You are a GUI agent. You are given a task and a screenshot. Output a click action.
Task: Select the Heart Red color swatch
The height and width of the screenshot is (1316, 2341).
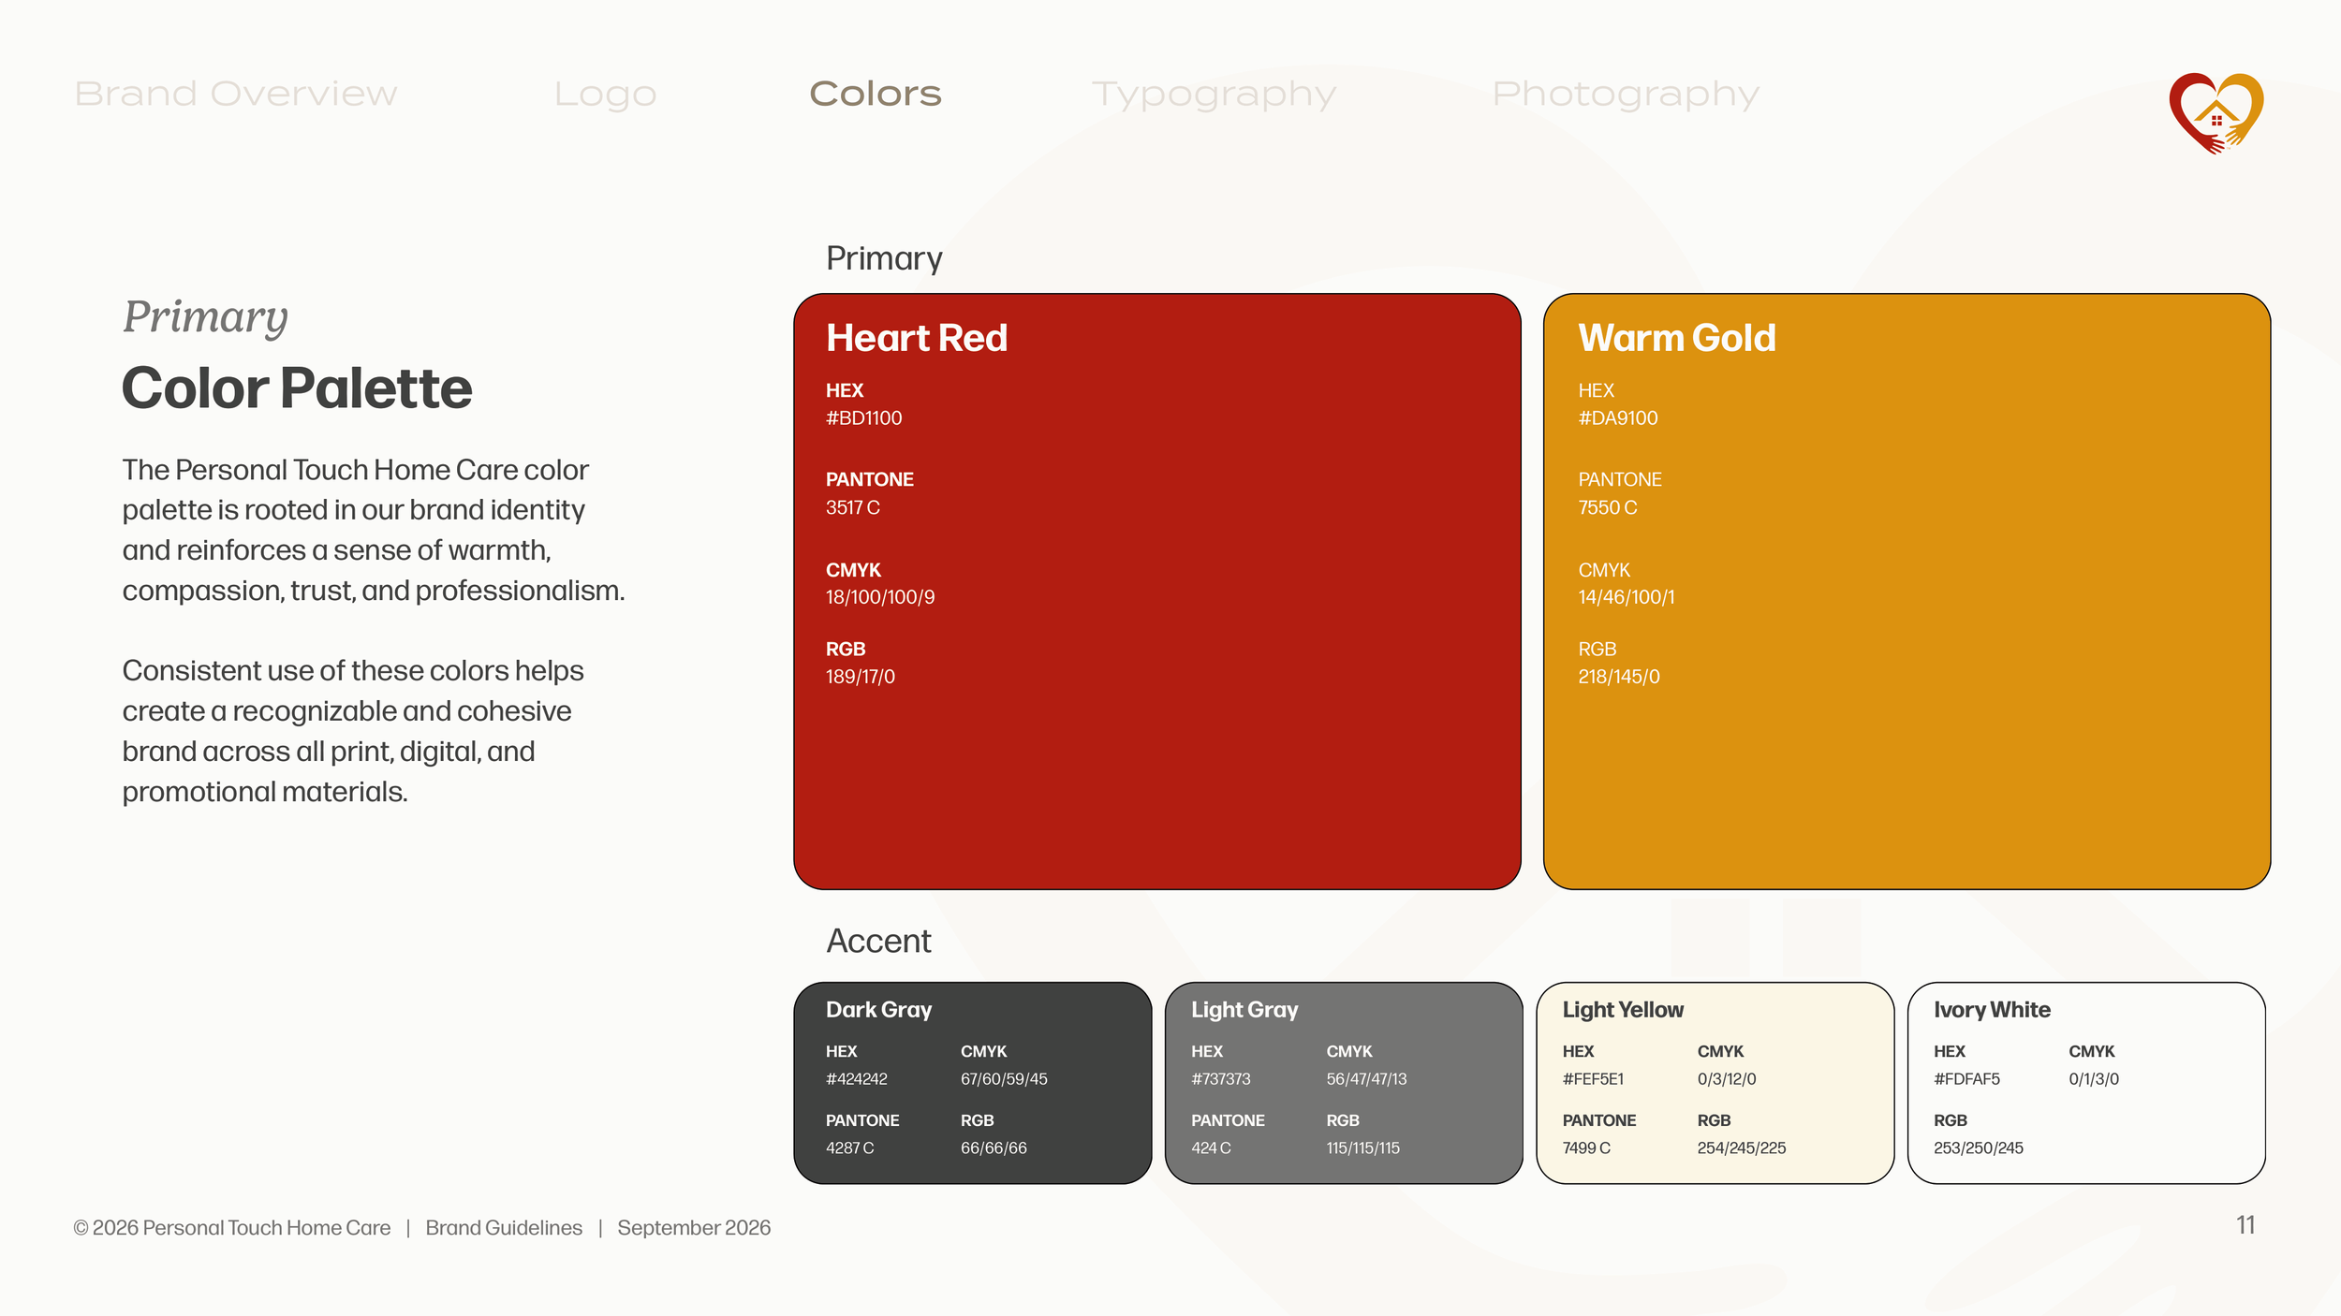click(x=1157, y=591)
